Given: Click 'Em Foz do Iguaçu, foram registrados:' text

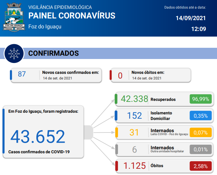Looking at the screenshot, I should (x=43, y=111).
